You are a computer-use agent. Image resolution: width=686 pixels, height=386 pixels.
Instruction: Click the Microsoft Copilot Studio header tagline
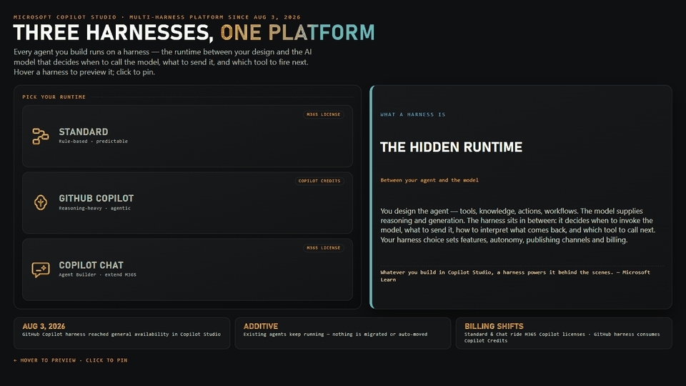click(x=157, y=17)
